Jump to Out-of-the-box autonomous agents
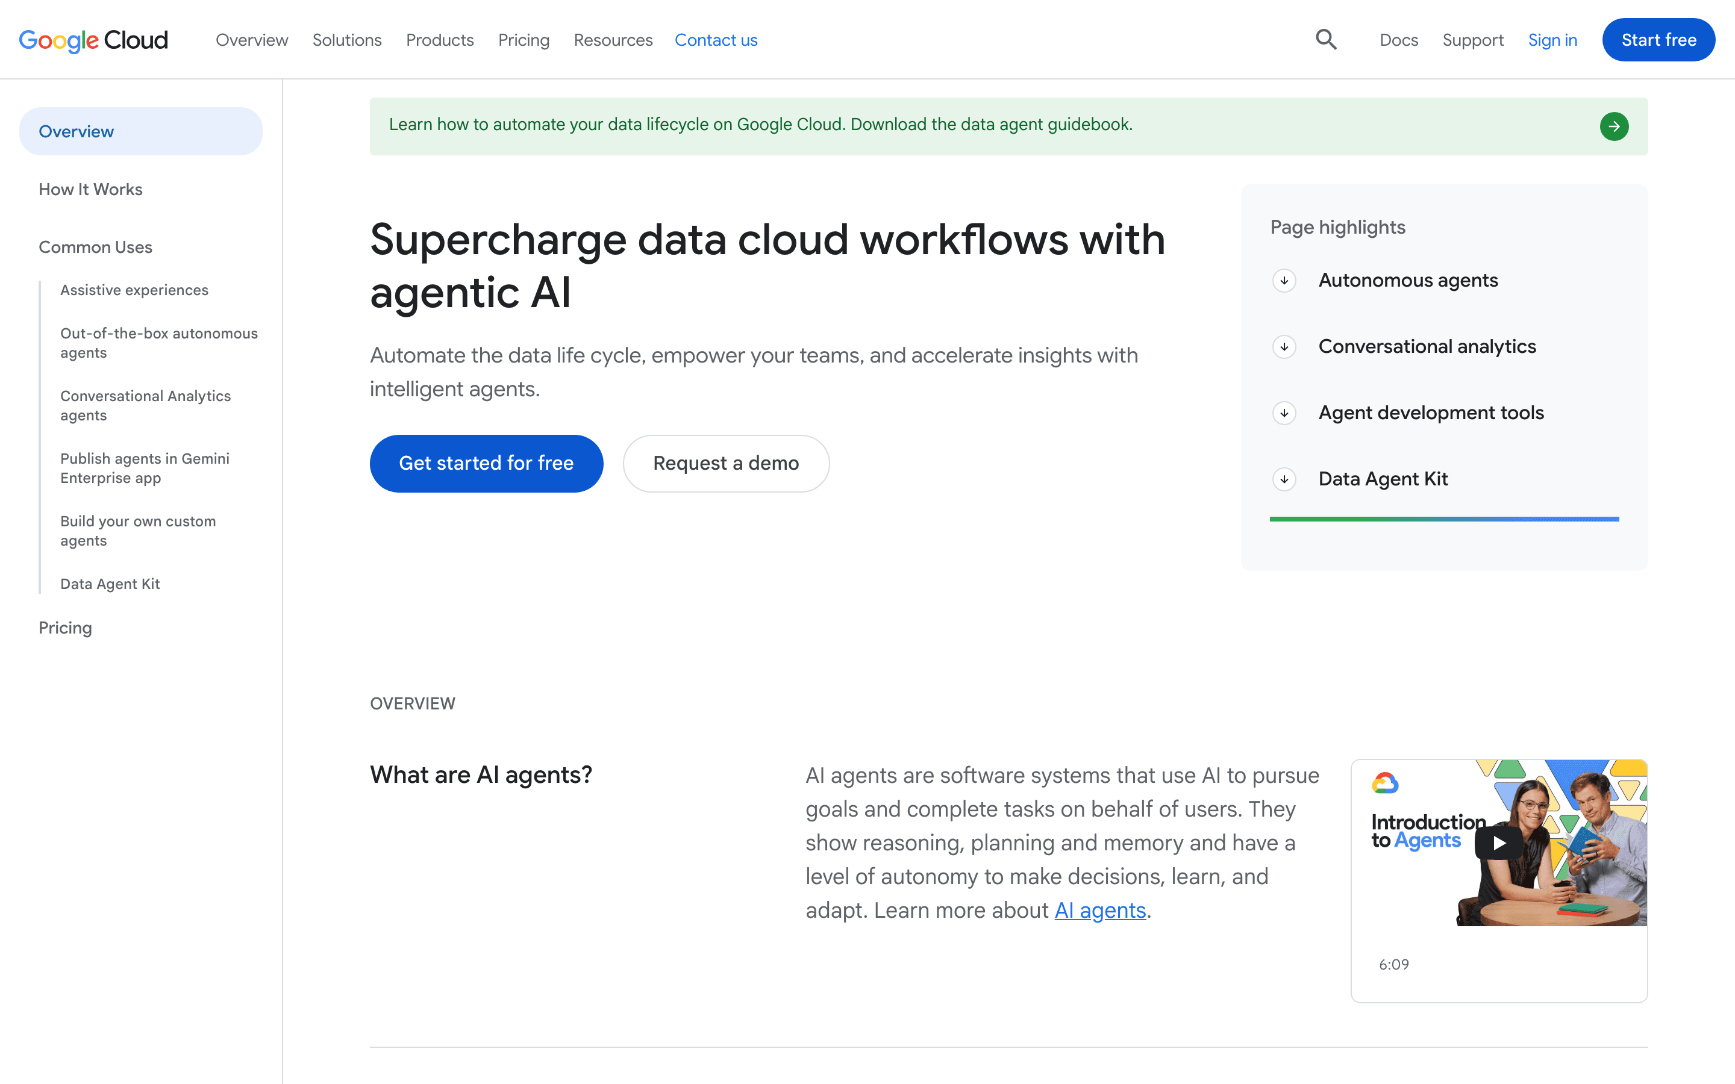The image size is (1735, 1084). [x=159, y=343]
